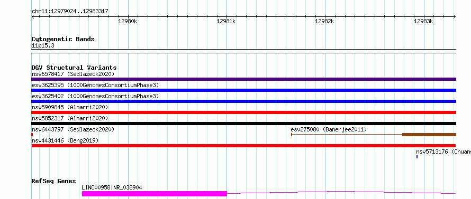Click the RefSeq Genes track title
The image size is (471, 199).
click(54, 182)
